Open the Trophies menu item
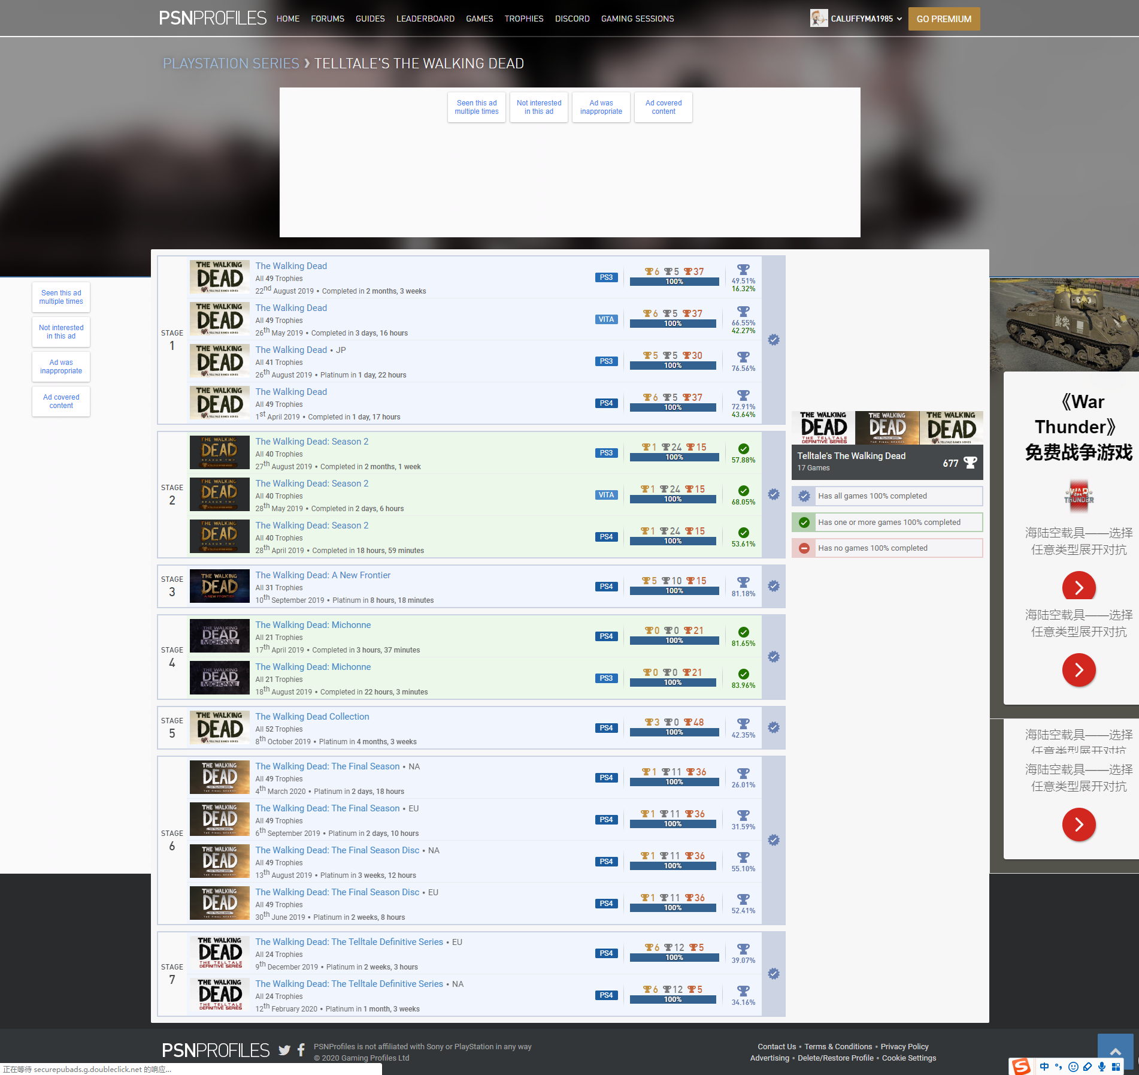This screenshot has height=1075, width=1139. tap(524, 19)
